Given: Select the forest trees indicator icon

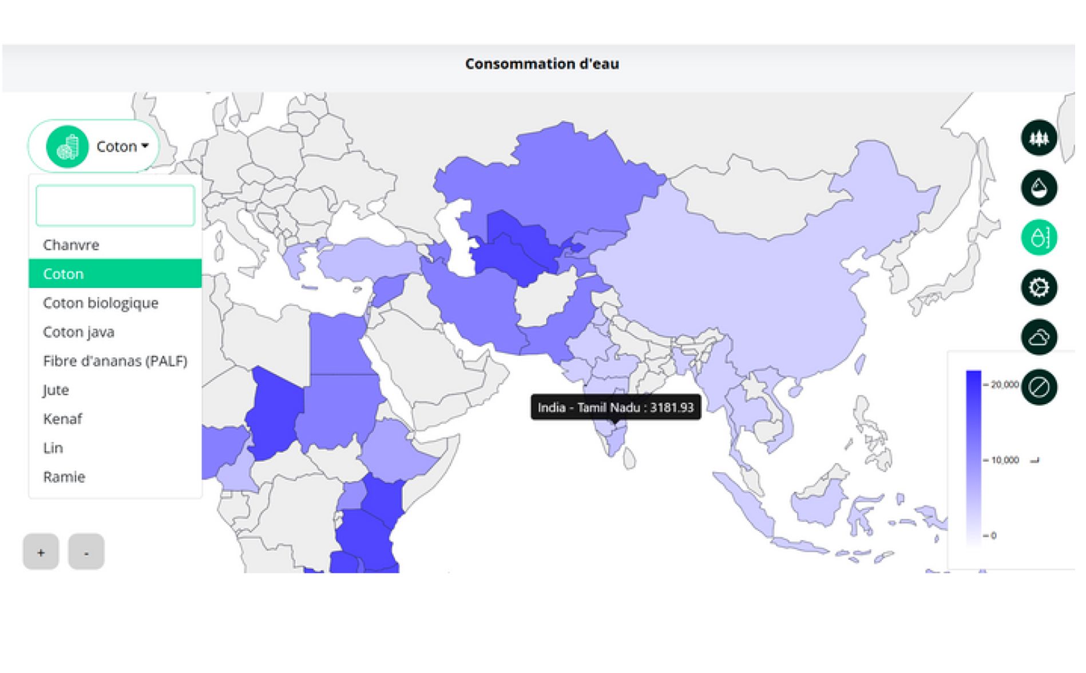Looking at the screenshot, I should [x=1039, y=138].
